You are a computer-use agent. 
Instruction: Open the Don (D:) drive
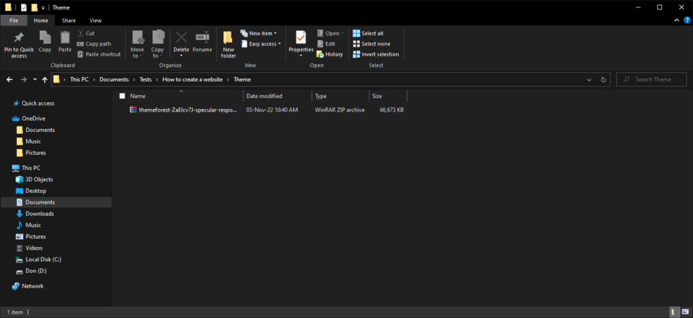click(31, 271)
